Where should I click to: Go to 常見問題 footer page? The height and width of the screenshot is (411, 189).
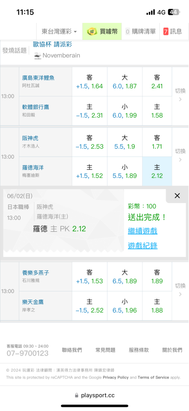click(105, 350)
